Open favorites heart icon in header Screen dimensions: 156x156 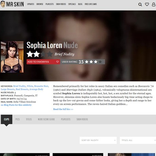click(x=147, y=4)
